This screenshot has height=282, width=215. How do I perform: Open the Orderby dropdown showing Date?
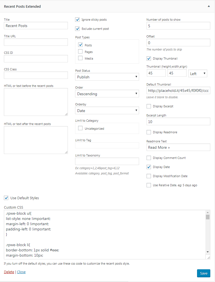pos(107,110)
